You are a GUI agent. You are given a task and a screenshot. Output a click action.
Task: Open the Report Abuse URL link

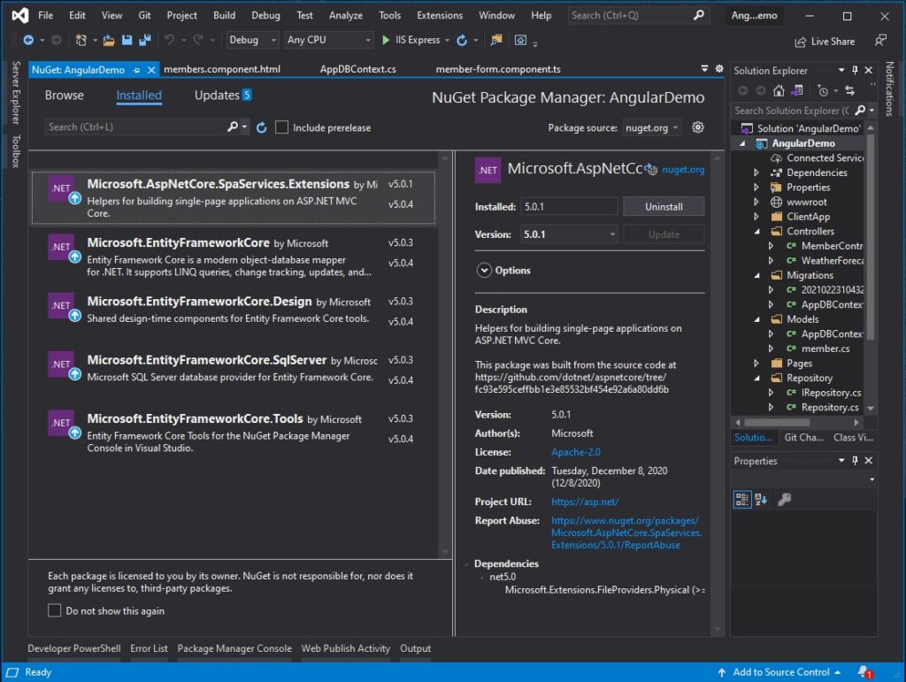[x=626, y=533]
